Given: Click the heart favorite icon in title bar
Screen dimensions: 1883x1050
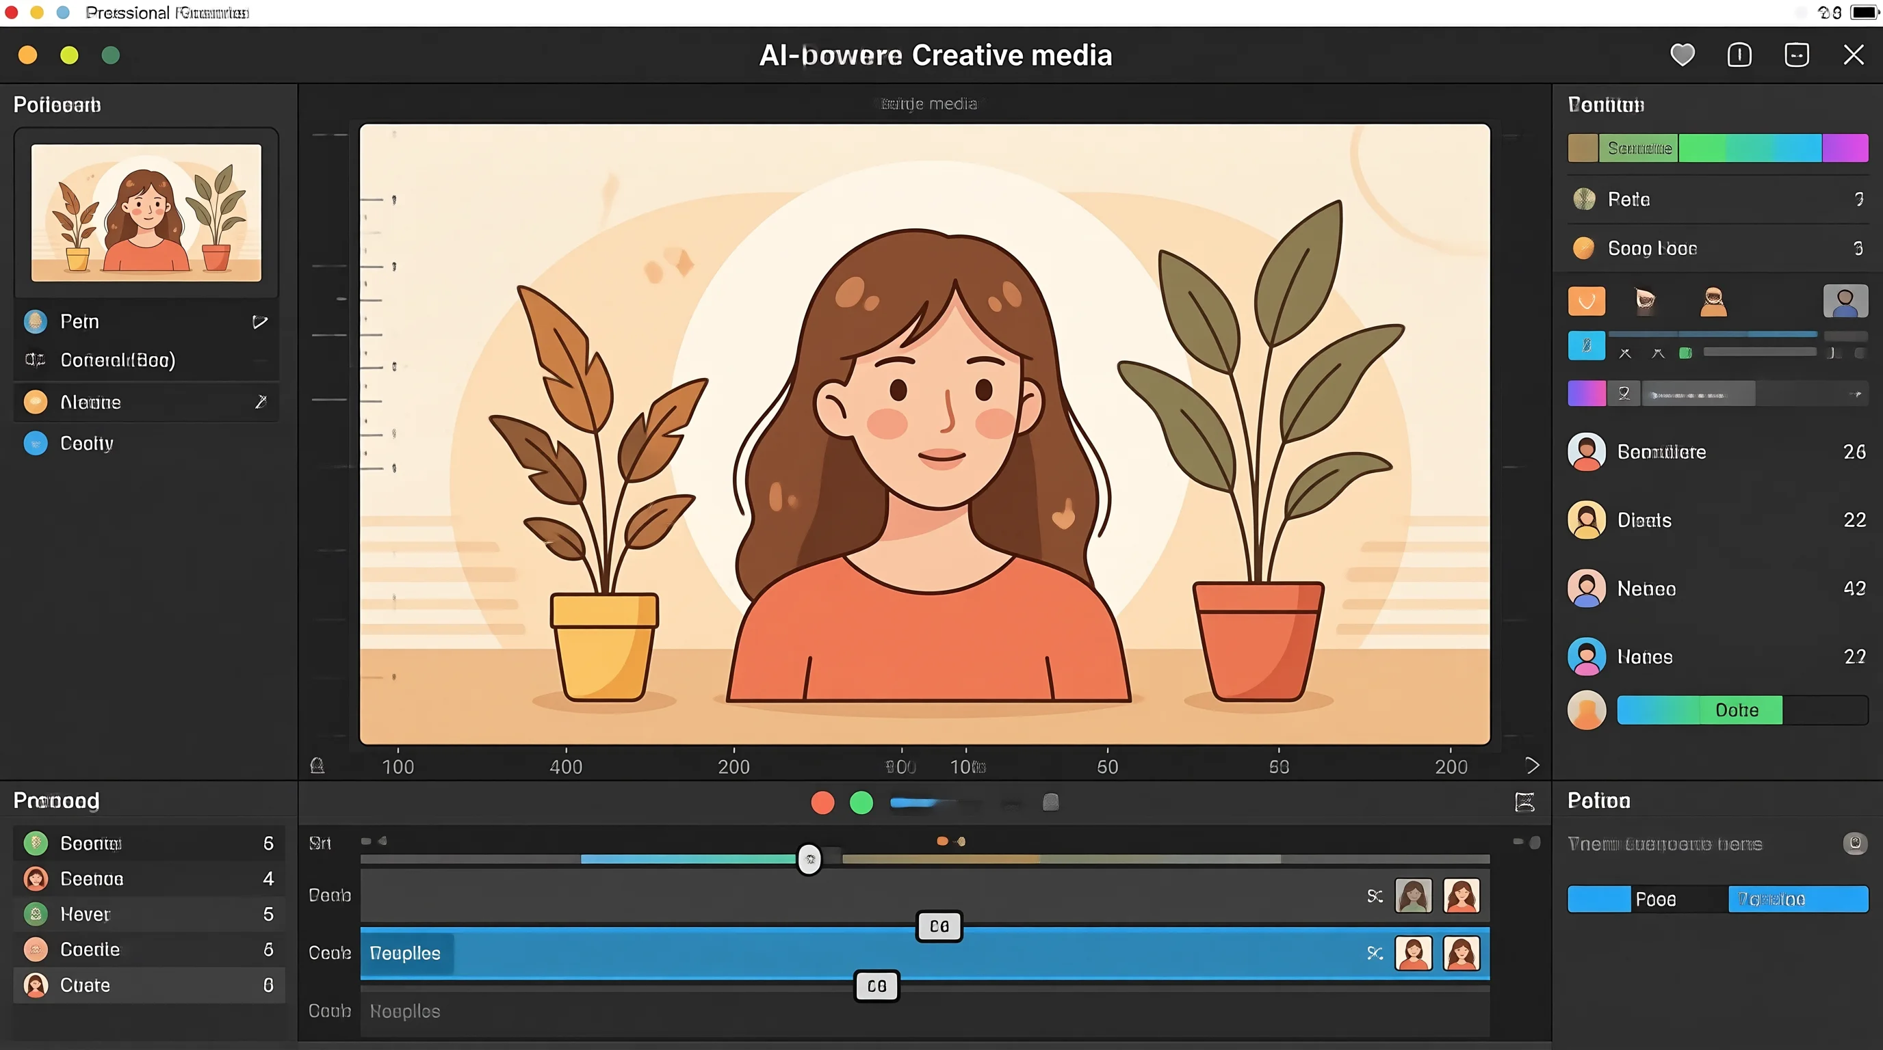Looking at the screenshot, I should [1682, 55].
